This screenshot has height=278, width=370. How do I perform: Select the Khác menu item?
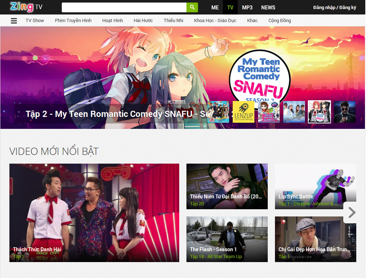coord(252,21)
